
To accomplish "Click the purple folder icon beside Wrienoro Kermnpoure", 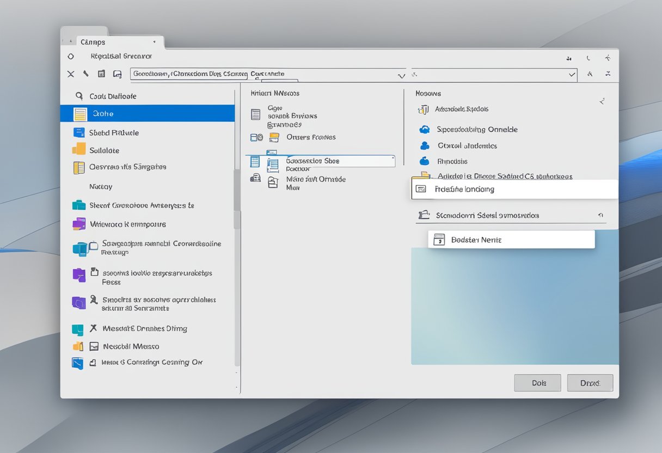I will (79, 224).
